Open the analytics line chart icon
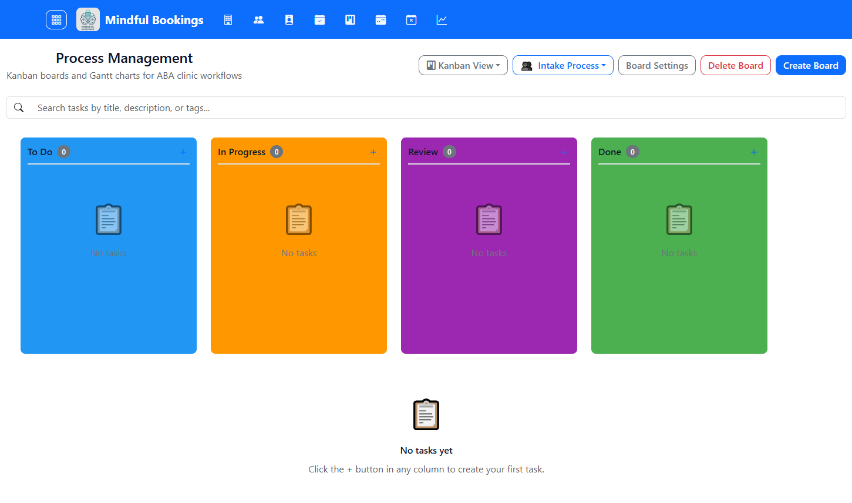Viewport: 852px width, 503px height. (442, 19)
